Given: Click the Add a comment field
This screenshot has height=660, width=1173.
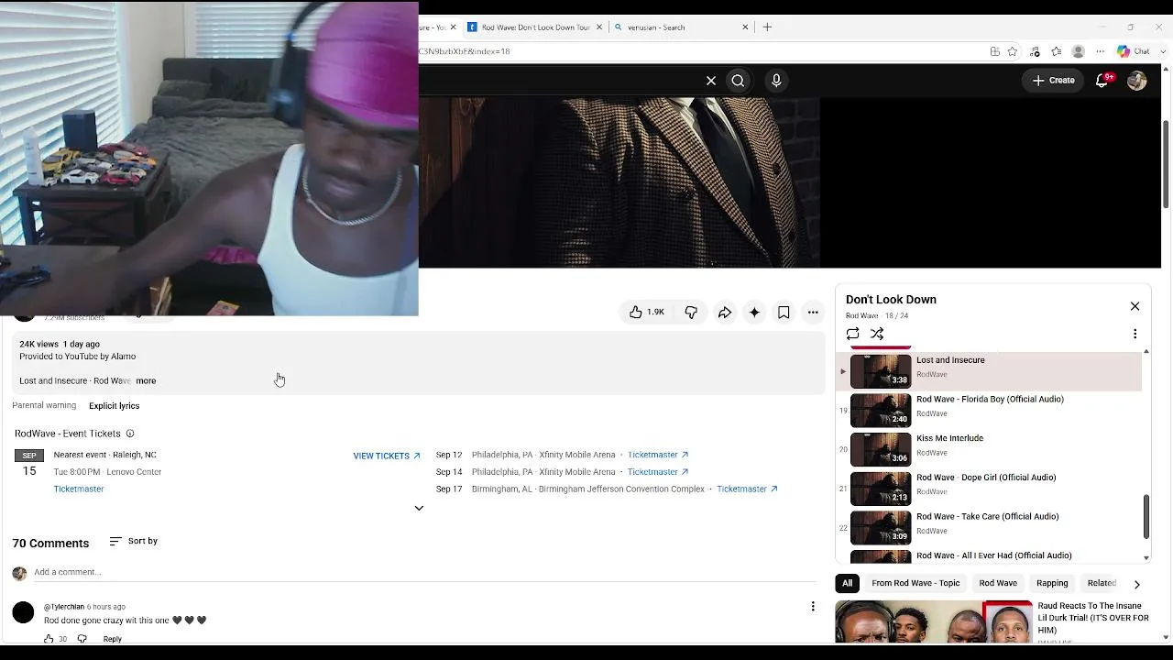Looking at the screenshot, I should [424, 572].
